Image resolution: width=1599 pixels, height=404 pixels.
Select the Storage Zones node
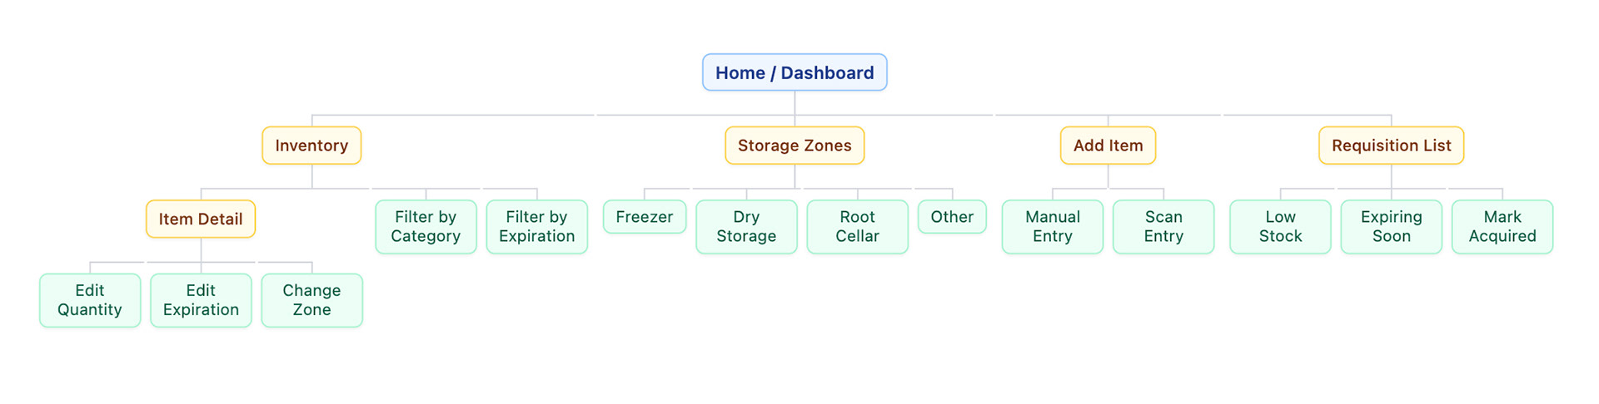coord(794,145)
